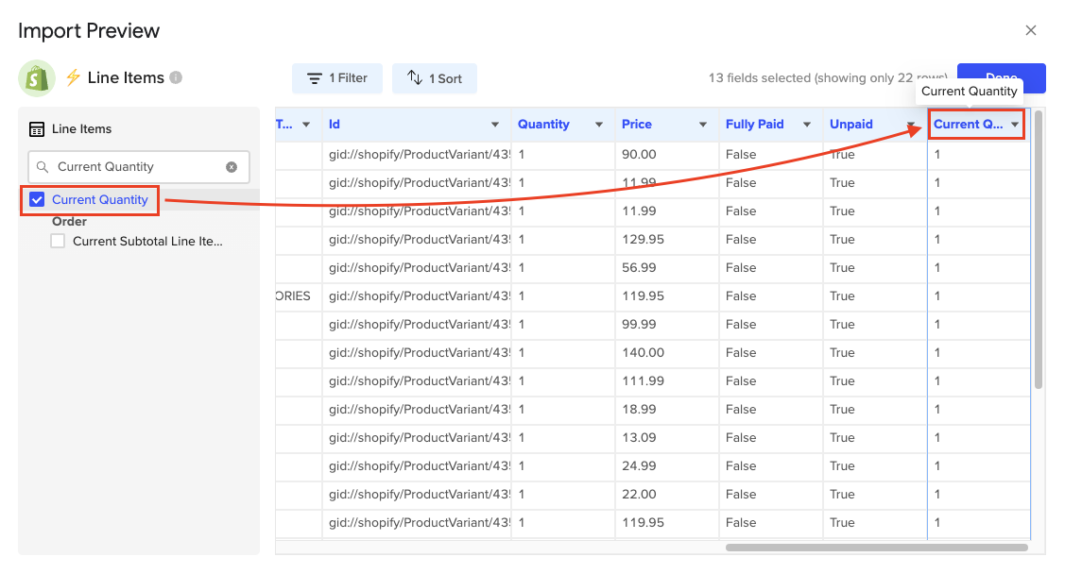Open the 1 Filter button

(336, 78)
